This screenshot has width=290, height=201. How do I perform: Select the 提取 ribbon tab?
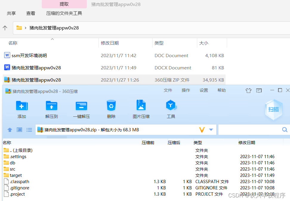click(x=64, y=4)
